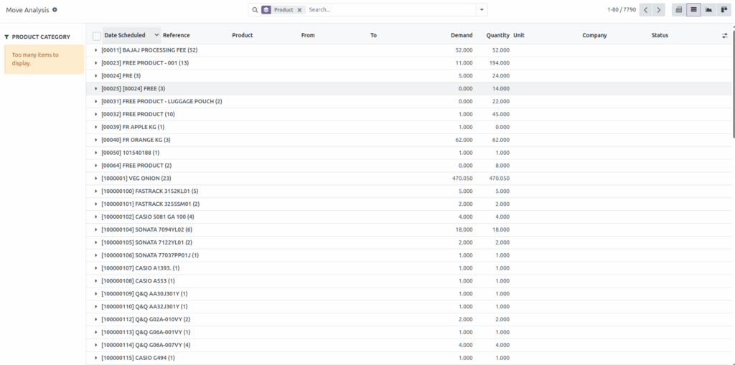Expand FR ORANGE KG group
The height and width of the screenshot is (365, 735).
coord(95,140)
